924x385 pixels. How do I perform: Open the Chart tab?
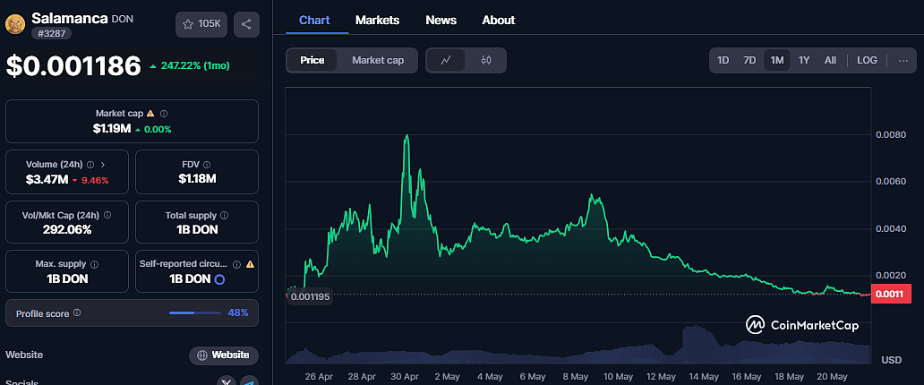314,20
